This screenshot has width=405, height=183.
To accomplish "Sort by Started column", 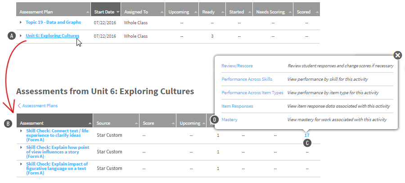I will click(239, 9).
